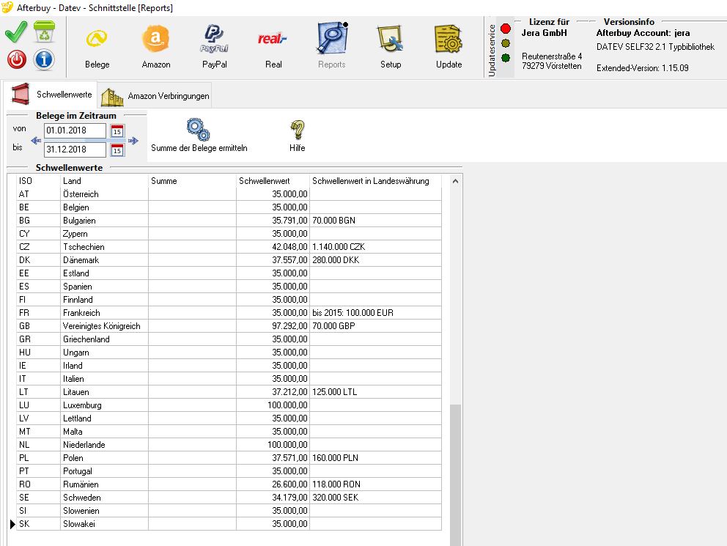
Task: Open calendar picker for the von date
Action: (117, 131)
